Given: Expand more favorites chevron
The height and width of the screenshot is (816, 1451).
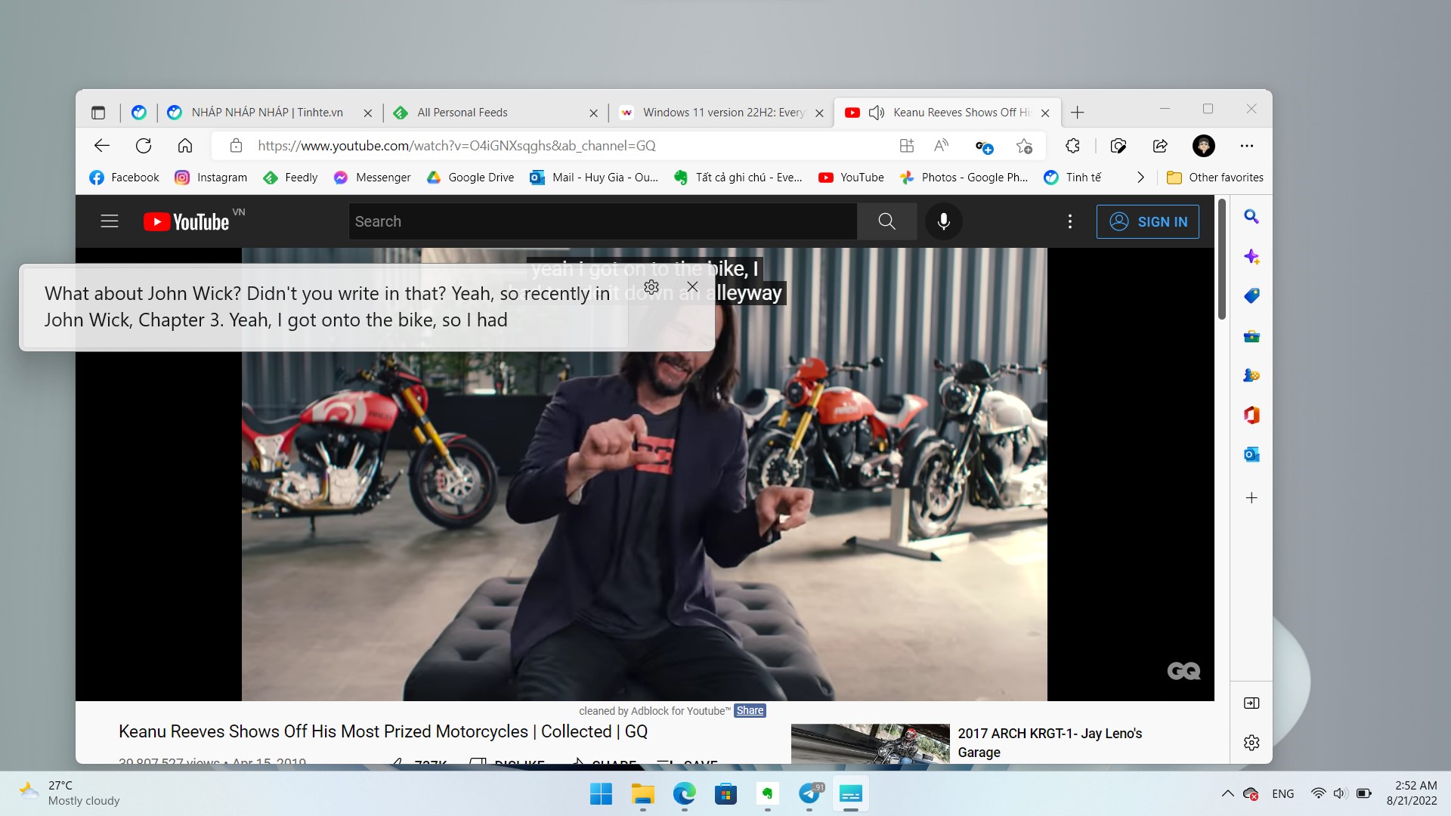Looking at the screenshot, I should click(x=1140, y=178).
